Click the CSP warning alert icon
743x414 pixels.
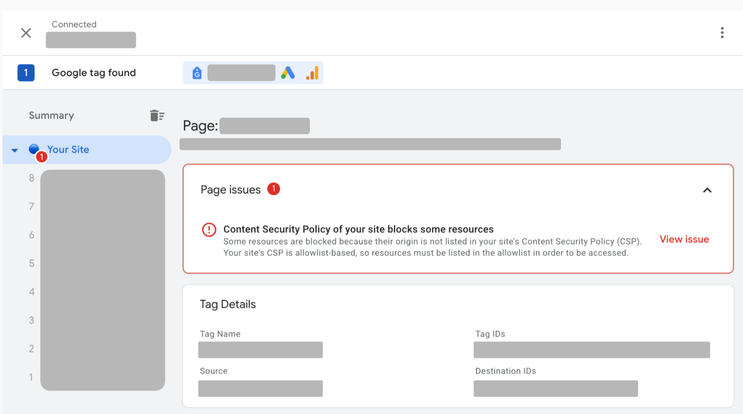tap(209, 230)
